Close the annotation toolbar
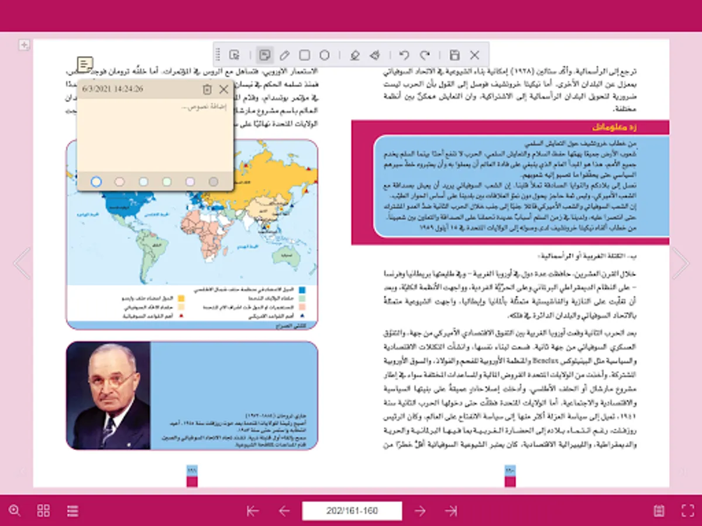Viewport: 702px width, 526px height. click(474, 55)
